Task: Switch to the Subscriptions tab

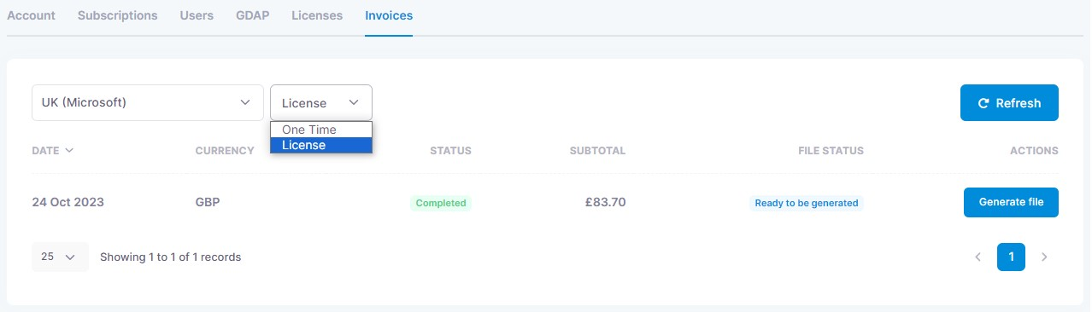Action: point(117,15)
